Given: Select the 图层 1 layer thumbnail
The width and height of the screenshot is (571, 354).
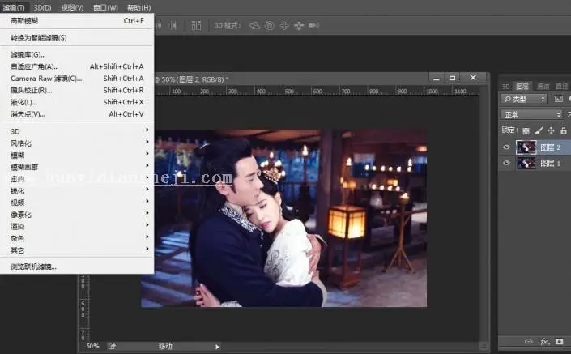Looking at the screenshot, I should coord(526,163).
